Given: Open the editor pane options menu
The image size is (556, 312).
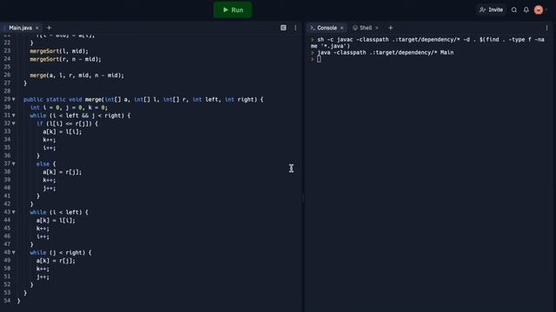Looking at the screenshot, I should [295, 28].
